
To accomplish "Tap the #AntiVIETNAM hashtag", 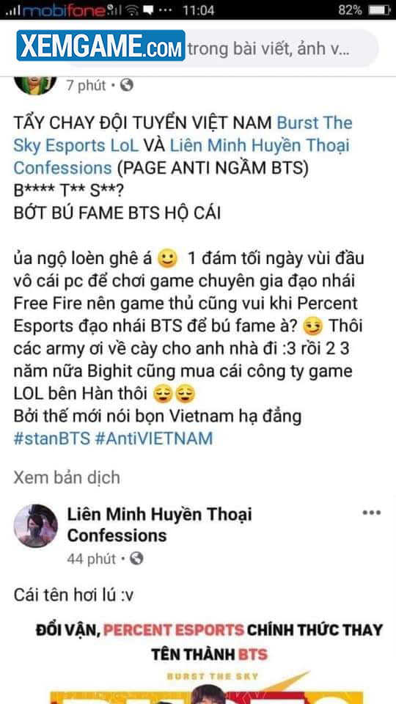I will tap(154, 439).
